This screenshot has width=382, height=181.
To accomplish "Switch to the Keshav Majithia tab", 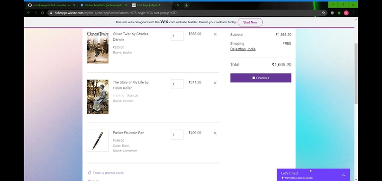I will point(103,5).
